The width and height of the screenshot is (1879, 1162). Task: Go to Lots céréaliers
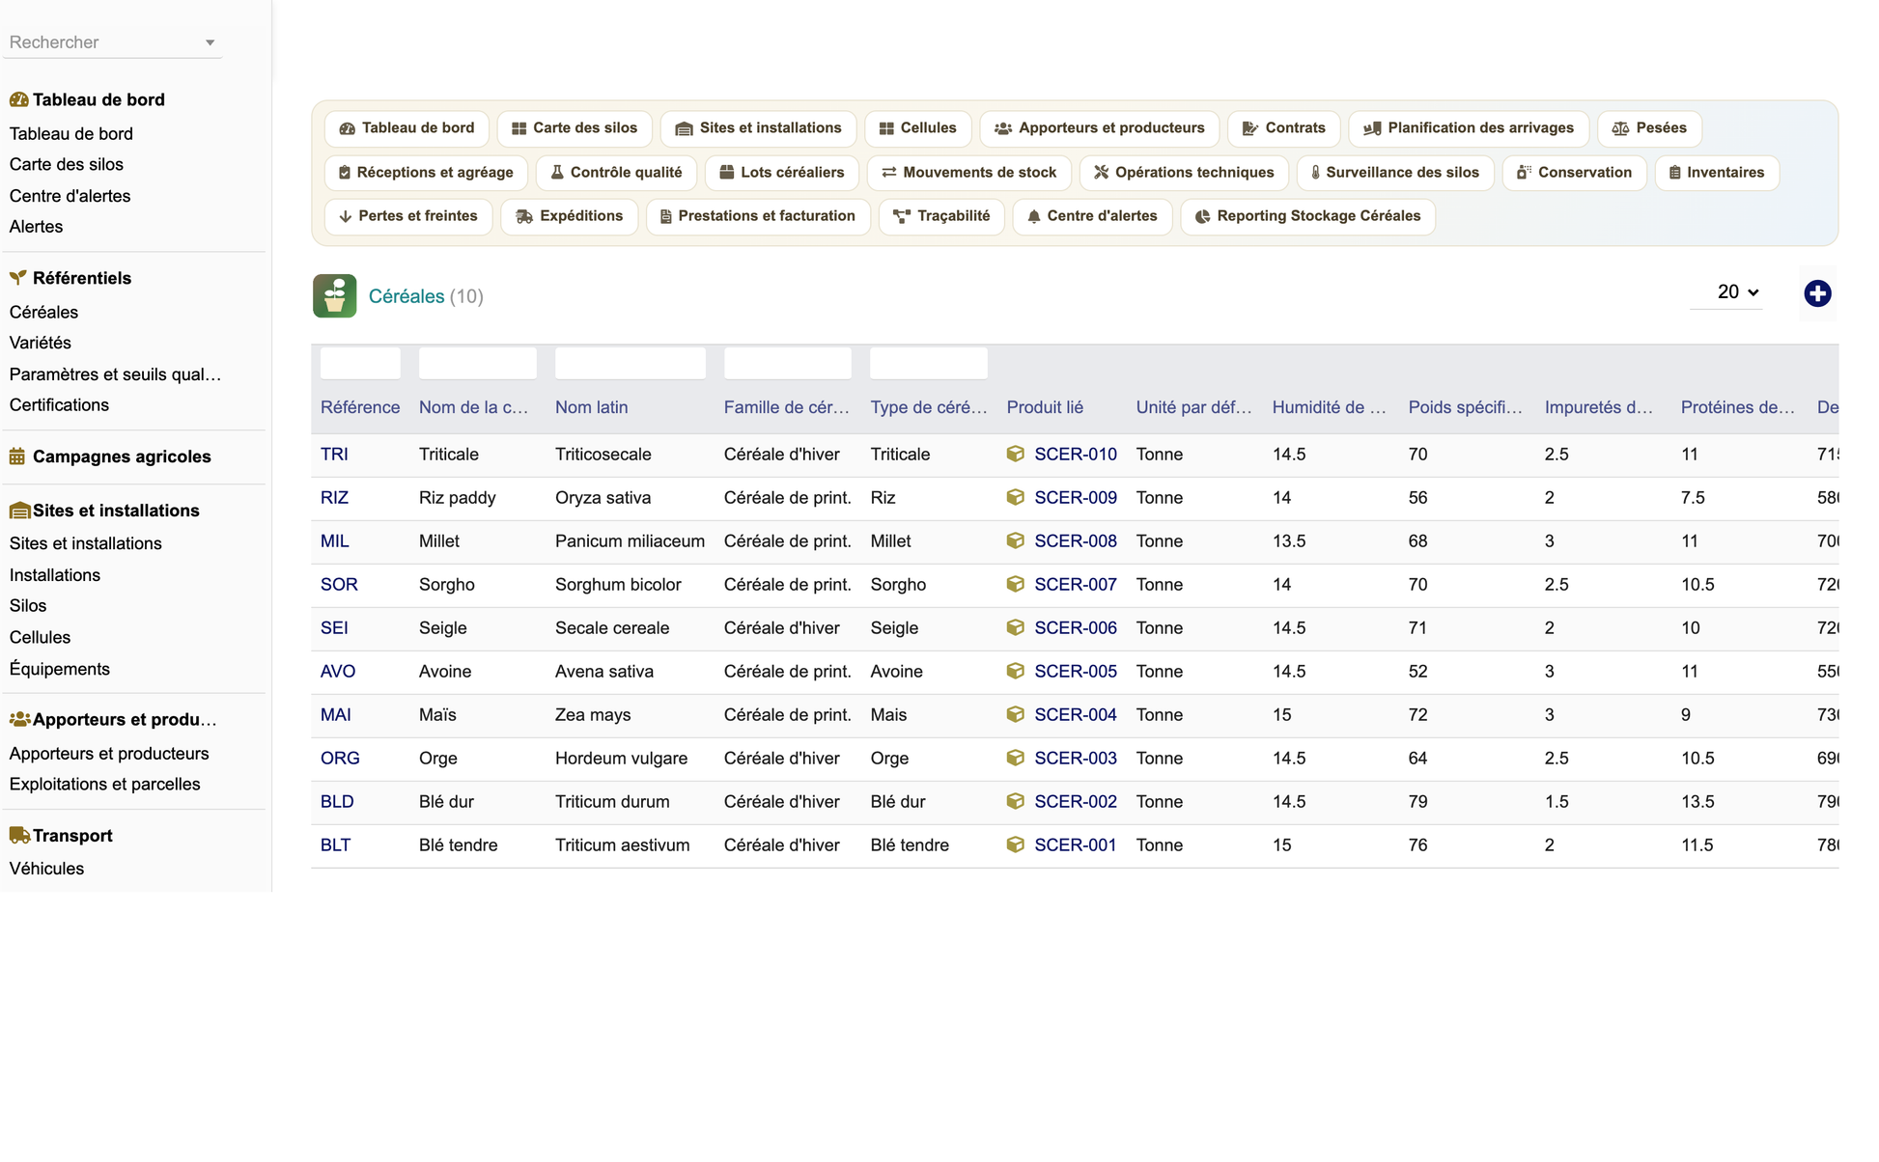(782, 173)
